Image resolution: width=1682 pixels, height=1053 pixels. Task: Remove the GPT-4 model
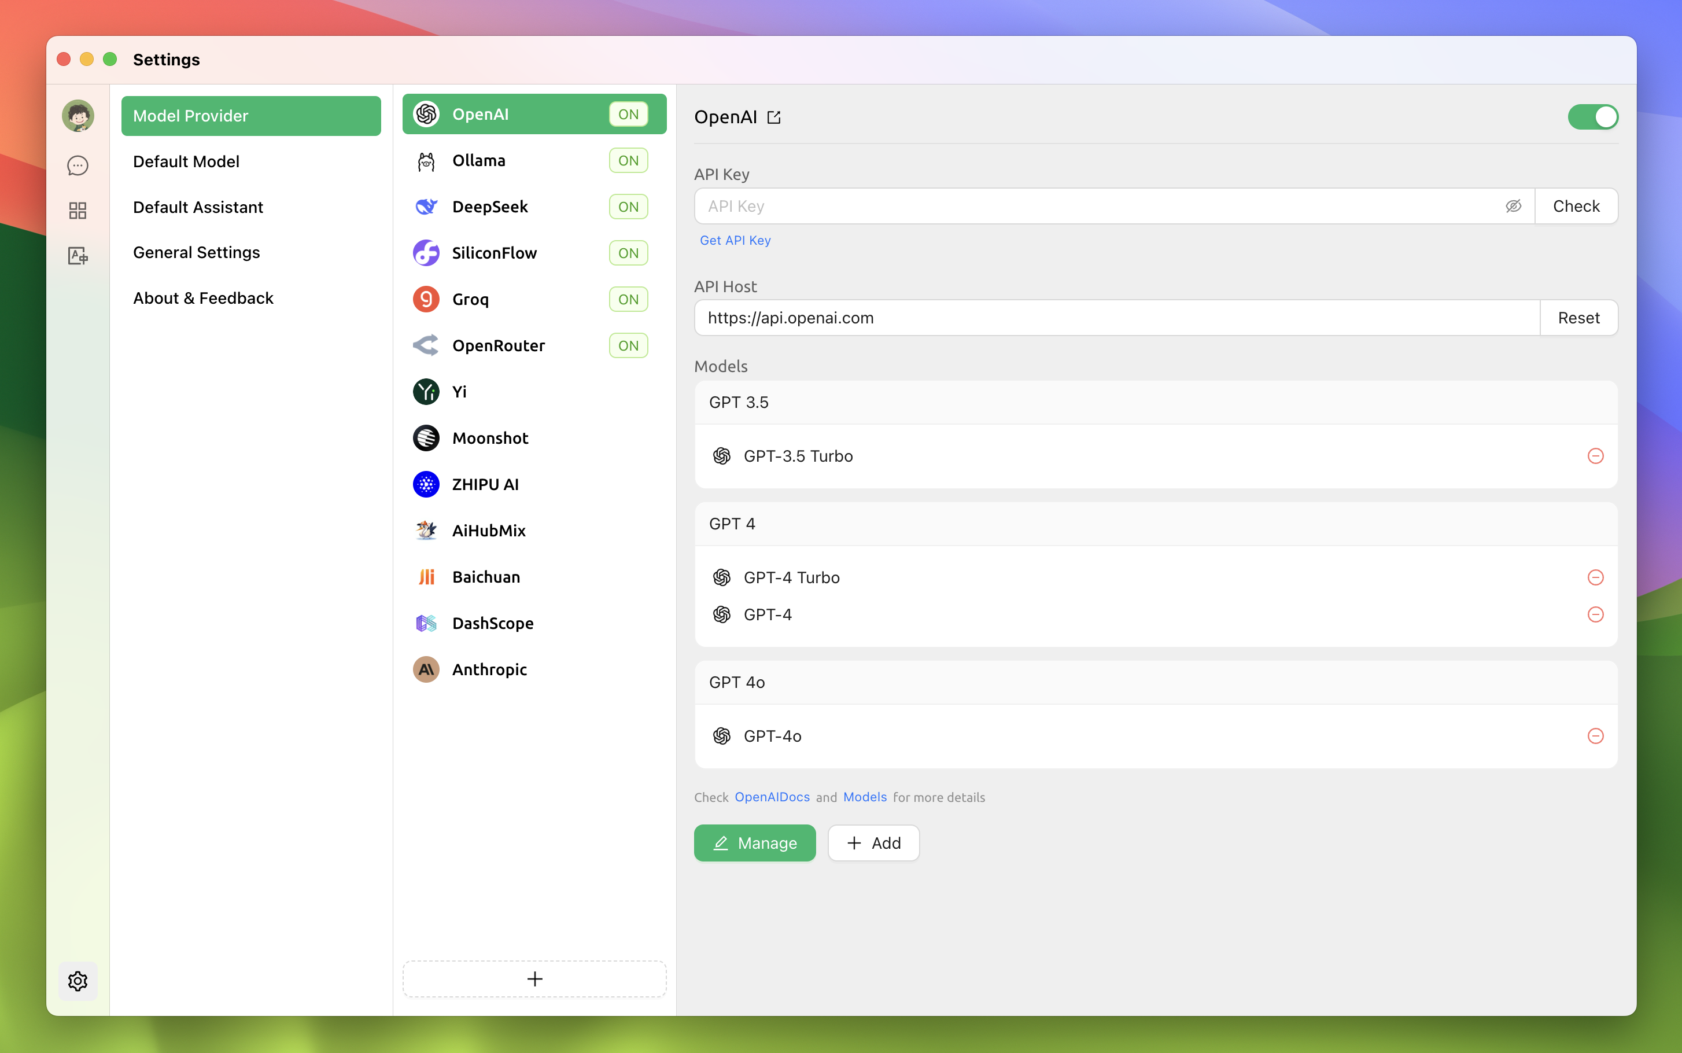[x=1596, y=614]
